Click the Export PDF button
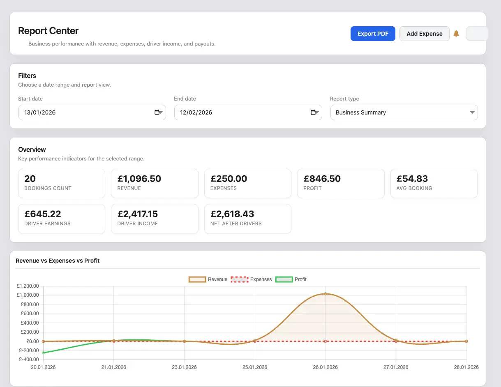The image size is (501, 387). 373,34
